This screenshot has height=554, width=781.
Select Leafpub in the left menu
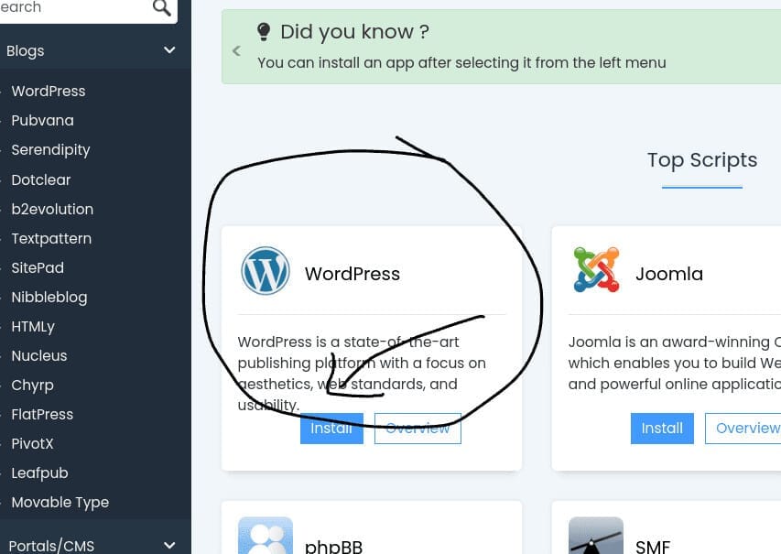[x=40, y=473]
